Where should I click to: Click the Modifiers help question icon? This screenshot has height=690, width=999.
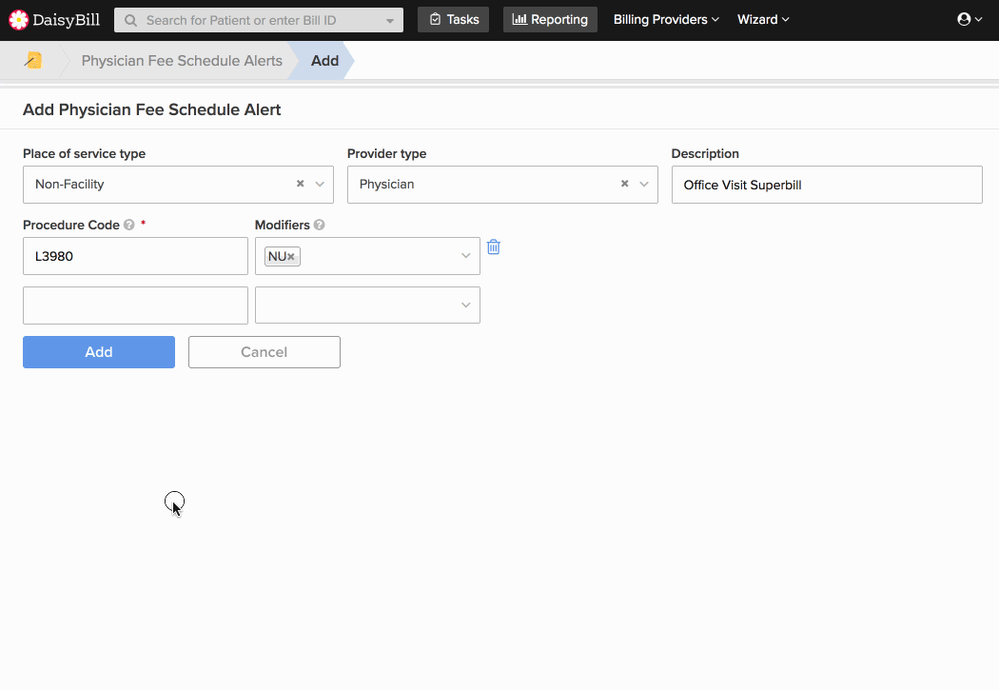(x=319, y=225)
